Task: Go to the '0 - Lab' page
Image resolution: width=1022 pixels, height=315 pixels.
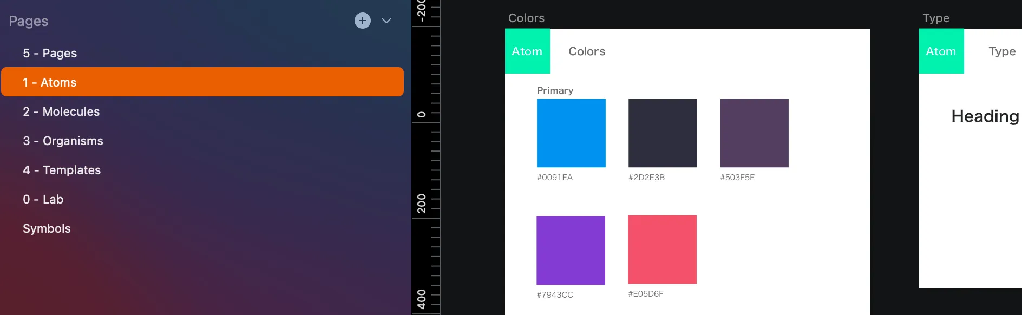Action: [43, 199]
